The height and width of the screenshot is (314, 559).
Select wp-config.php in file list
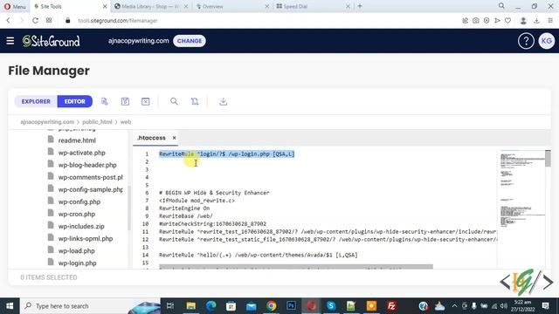pos(79,201)
